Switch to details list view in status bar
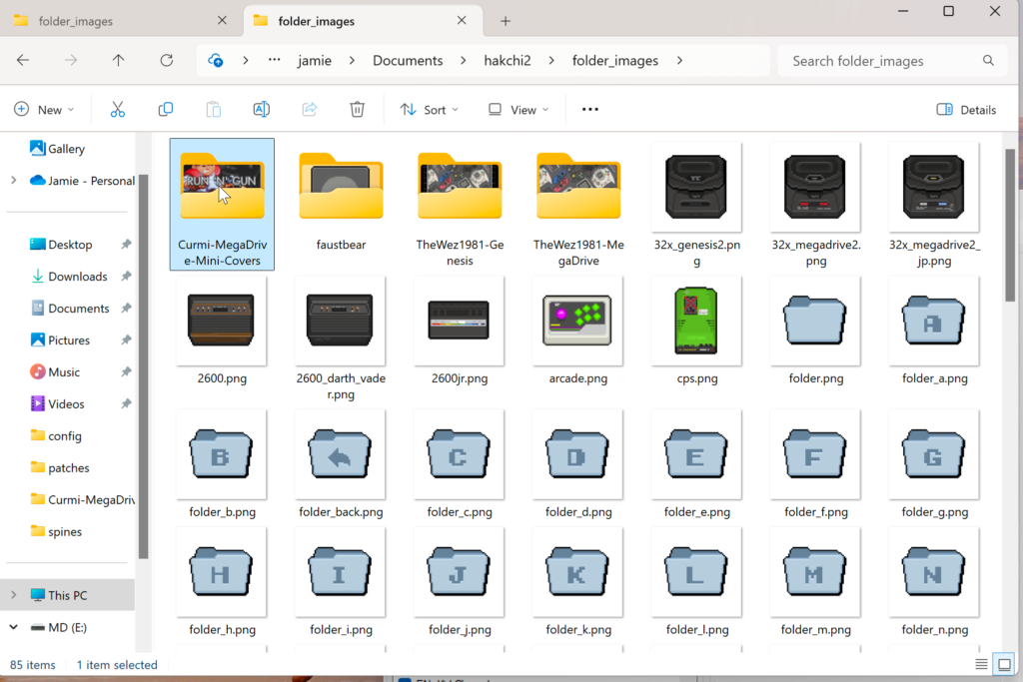Screen dimensions: 1023x682 (981, 665)
